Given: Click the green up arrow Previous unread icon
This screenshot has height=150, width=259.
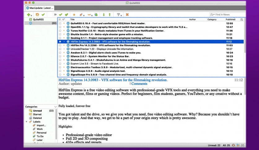Looking at the screenshot, I should pos(109,15).
